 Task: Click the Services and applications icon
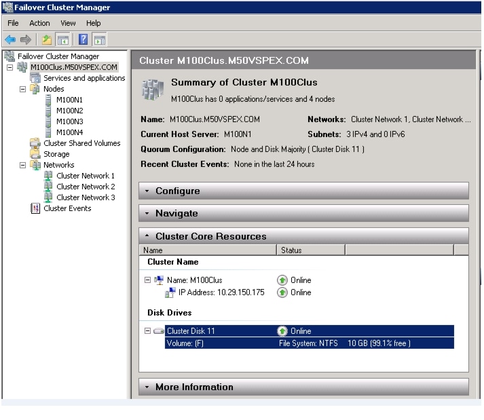pyautogui.click(x=35, y=78)
